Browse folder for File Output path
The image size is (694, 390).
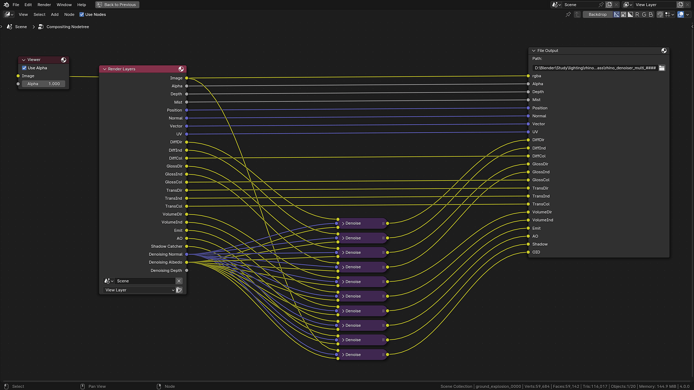(662, 68)
